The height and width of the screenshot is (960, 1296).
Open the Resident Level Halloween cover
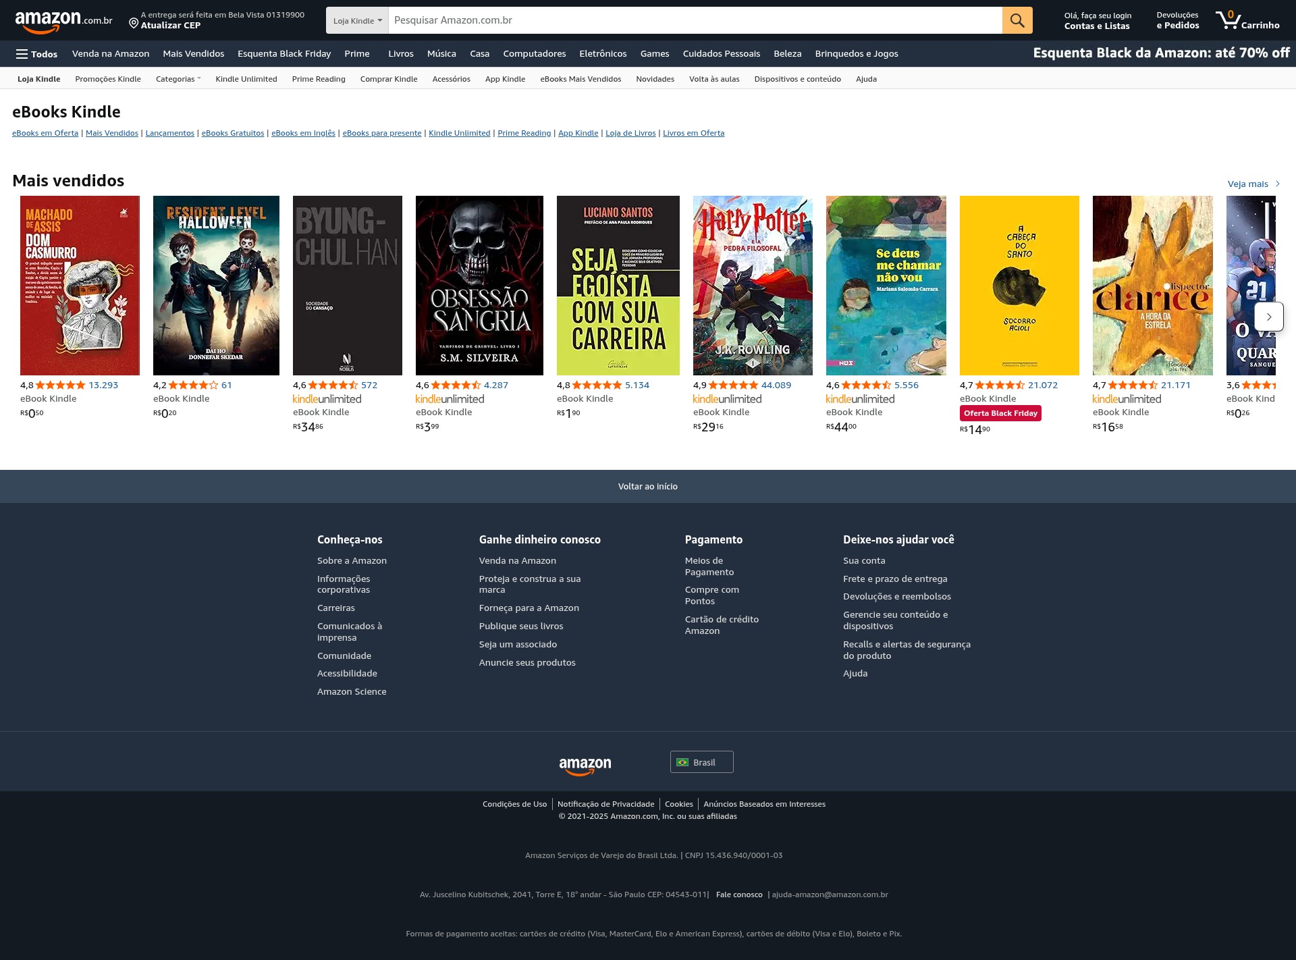(216, 286)
